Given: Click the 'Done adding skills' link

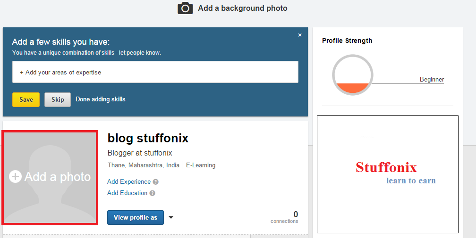Looking at the screenshot, I should coord(101,99).
